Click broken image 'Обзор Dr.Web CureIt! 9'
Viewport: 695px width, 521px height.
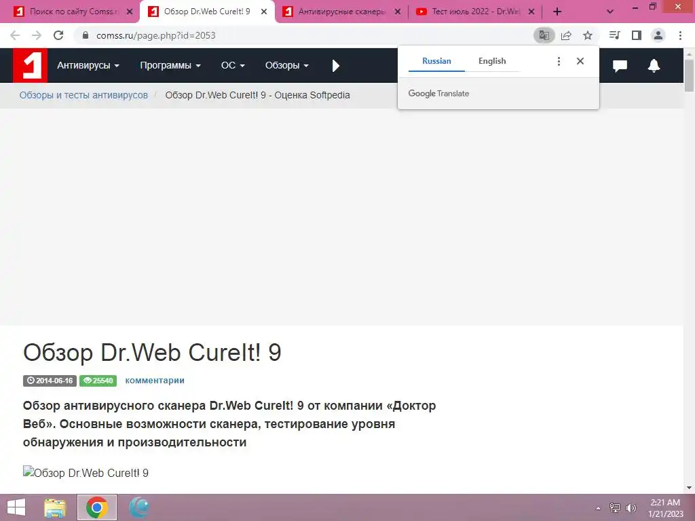86,473
